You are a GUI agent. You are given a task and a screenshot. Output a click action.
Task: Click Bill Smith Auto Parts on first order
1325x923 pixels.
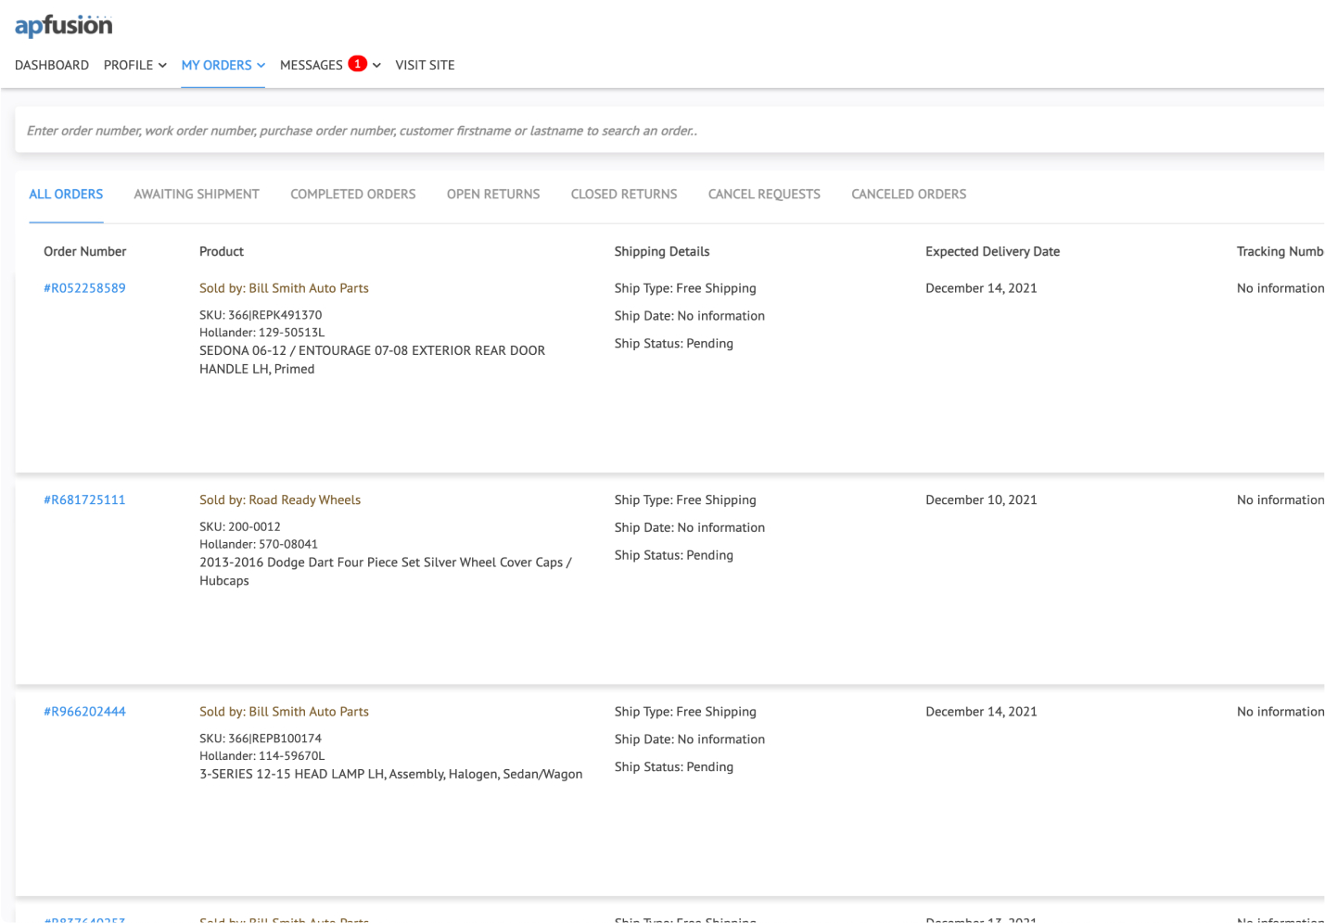pyautogui.click(x=308, y=288)
